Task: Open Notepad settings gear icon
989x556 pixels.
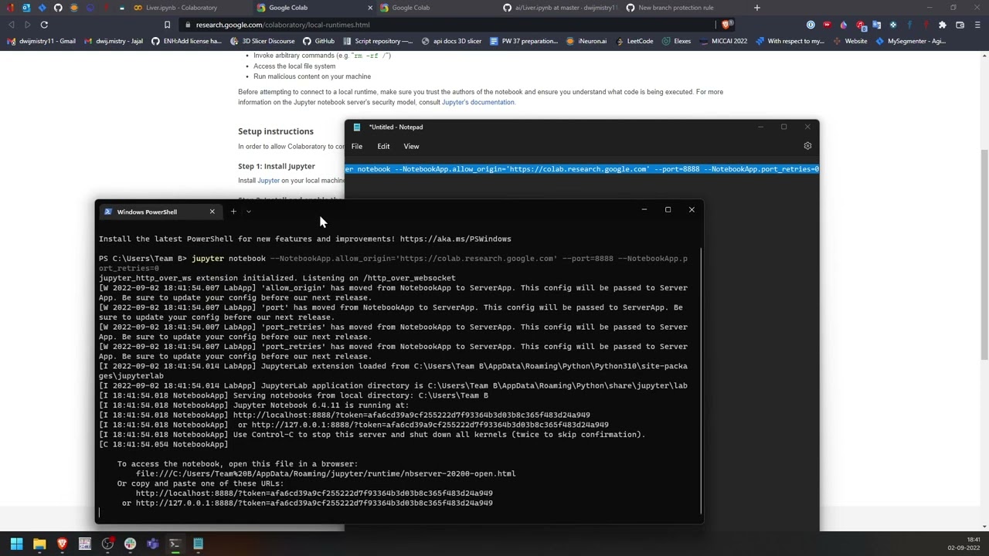Action: point(807,146)
